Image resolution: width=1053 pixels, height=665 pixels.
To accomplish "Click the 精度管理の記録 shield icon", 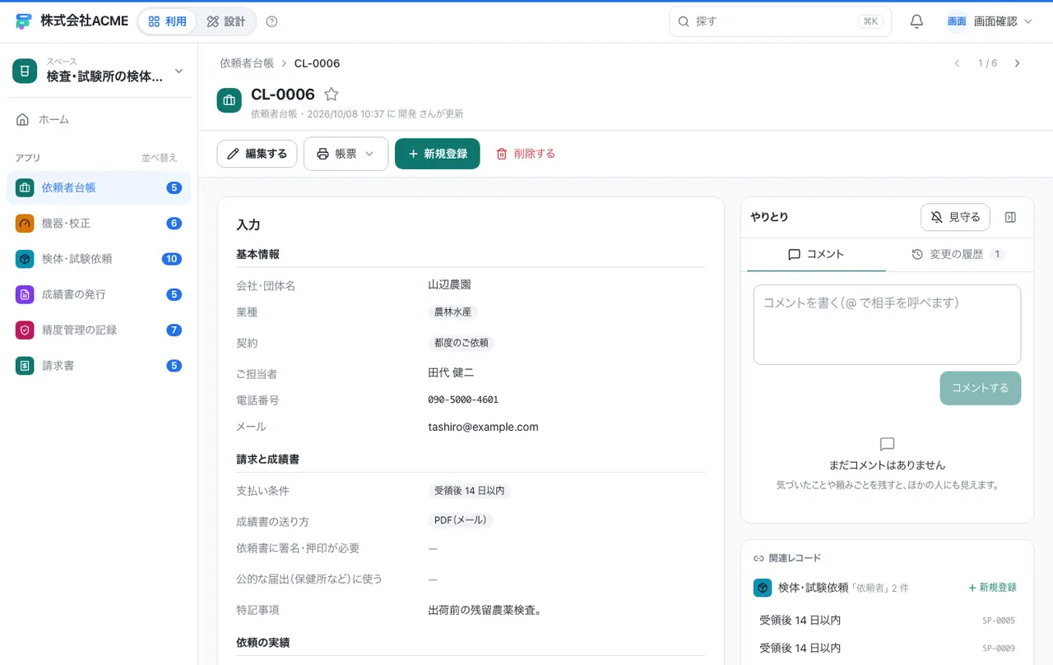I will click(x=25, y=330).
